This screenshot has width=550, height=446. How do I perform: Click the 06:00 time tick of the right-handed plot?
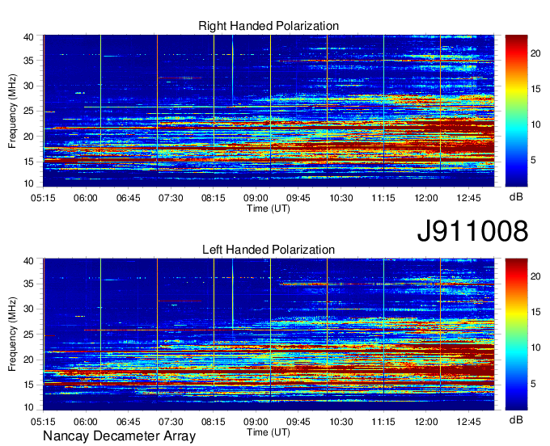click(85, 198)
